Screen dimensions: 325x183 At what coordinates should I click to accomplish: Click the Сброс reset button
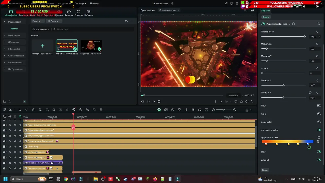tap(265, 170)
